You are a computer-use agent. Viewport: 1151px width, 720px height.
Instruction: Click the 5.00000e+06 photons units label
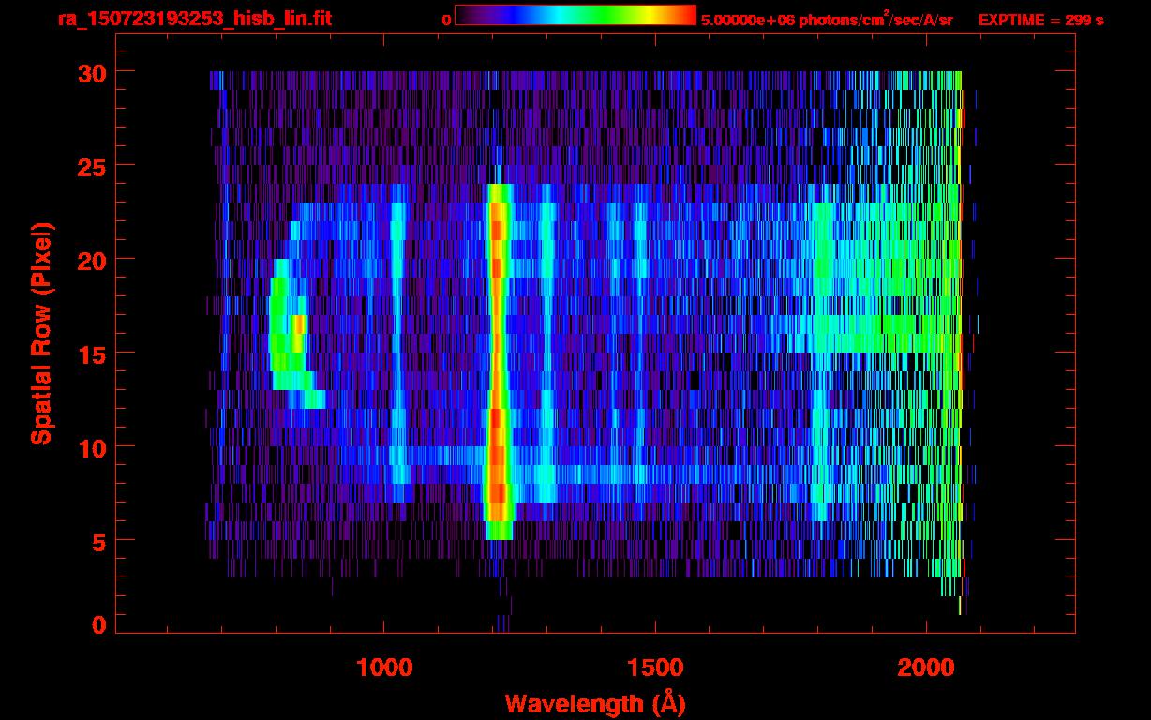click(827, 19)
